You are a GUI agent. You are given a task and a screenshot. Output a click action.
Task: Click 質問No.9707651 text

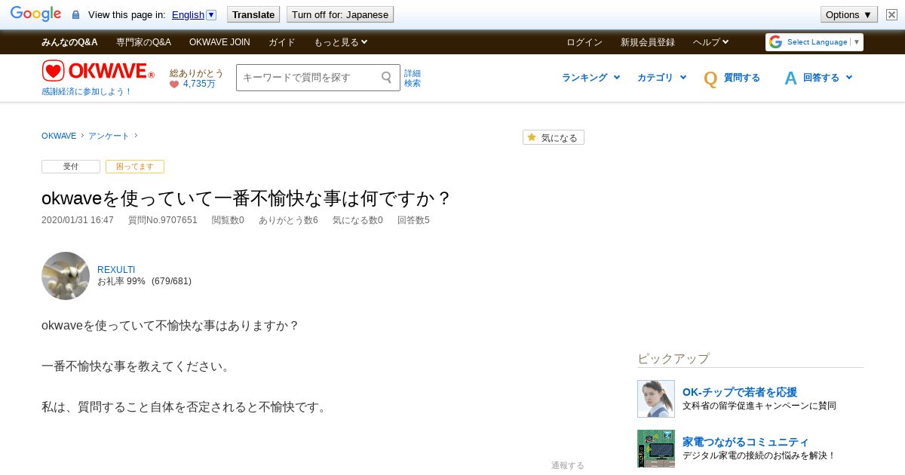[163, 220]
